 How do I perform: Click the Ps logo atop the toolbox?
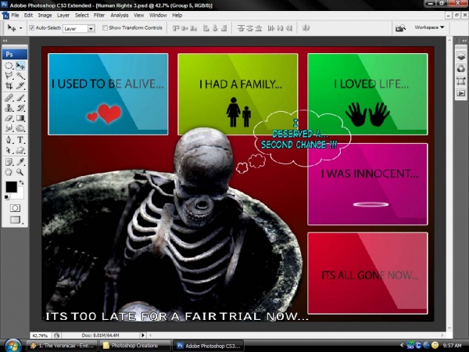pyautogui.click(x=15, y=54)
